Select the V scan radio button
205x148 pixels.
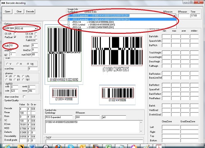(x=7, y=64)
